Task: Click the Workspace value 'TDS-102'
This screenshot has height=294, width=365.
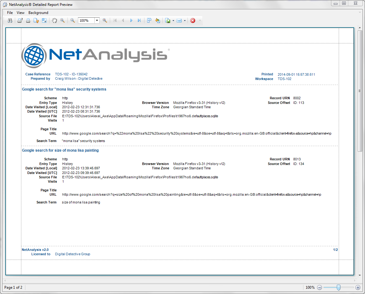Action: pyautogui.click(x=285, y=79)
